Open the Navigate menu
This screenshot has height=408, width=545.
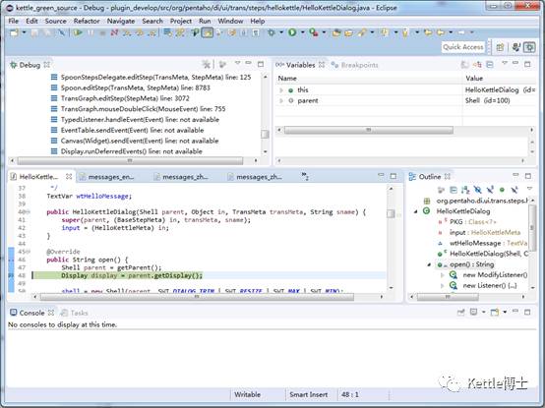(x=121, y=22)
